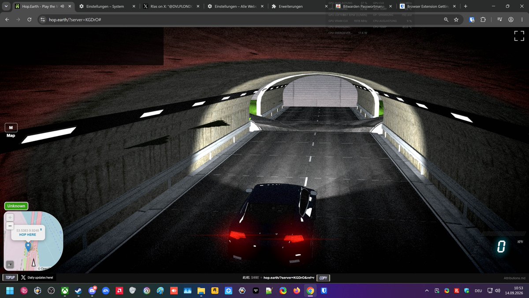Toggle the minimap layer selector button
The height and width of the screenshot is (298, 529).
click(10, 265)
